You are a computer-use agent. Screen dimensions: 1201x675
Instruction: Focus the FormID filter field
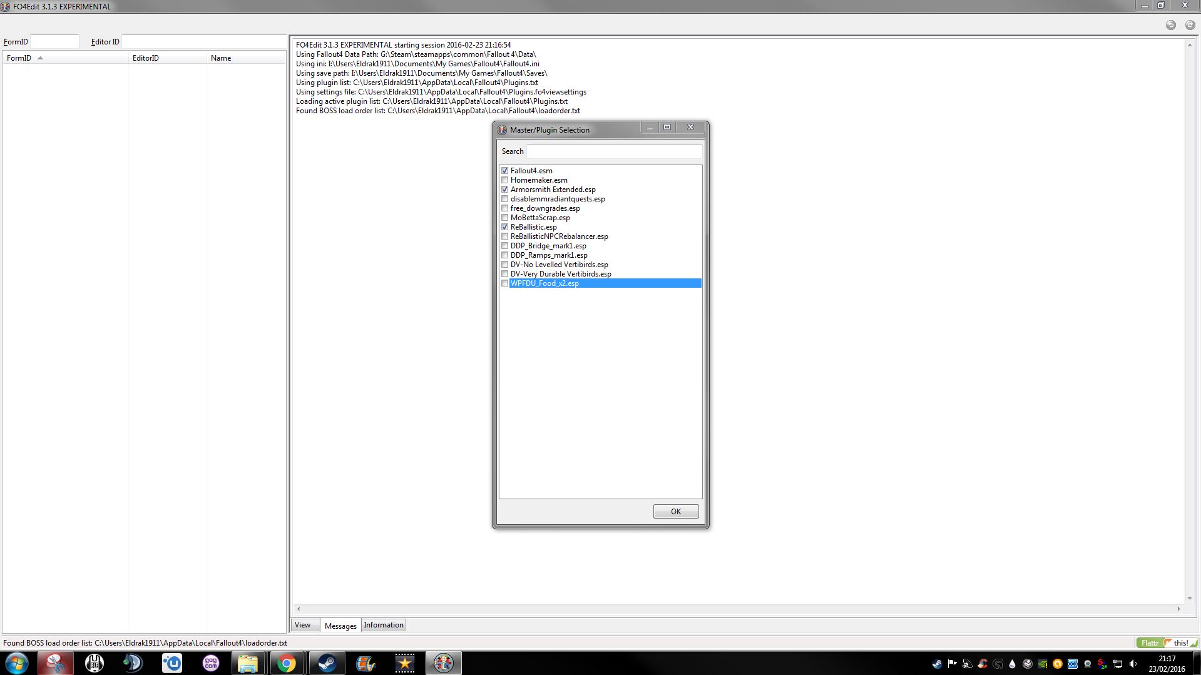point(54,42)
